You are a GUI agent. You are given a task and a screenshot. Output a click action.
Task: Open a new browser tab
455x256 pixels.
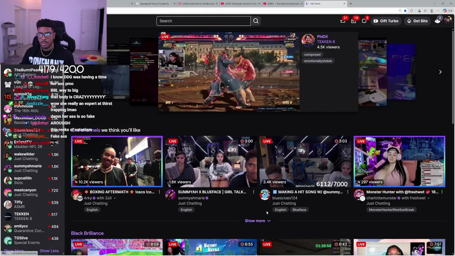[x=350, y=4]
